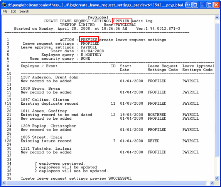This screenshot has height=187, width=221.
Task: Click '1000 Brown, Bryan' row
Action: click(x=40, y=88)
